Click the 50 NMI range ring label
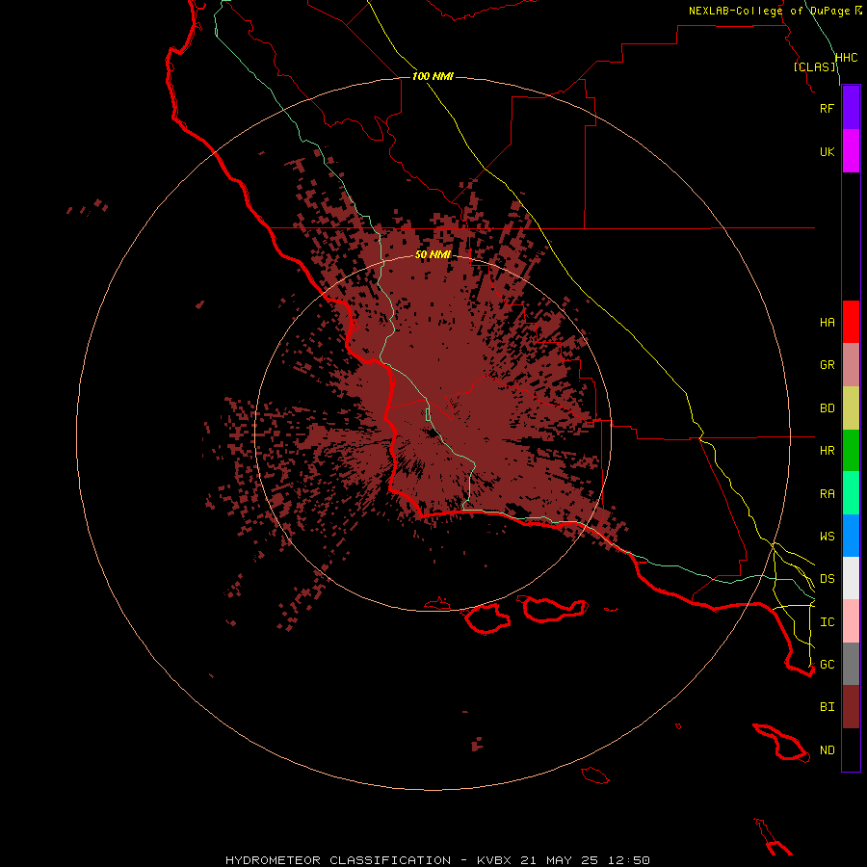Image resolution: width=867 pixels, height=867 pixels. 433,254
